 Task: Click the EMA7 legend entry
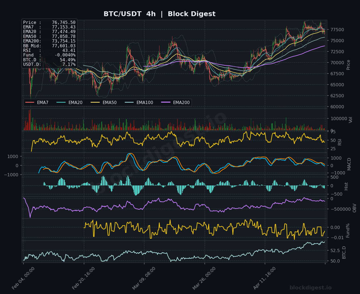[x=37, y=102]
